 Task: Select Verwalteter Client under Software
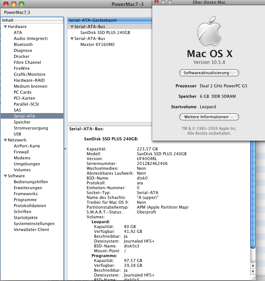click(x=31, y=230)
